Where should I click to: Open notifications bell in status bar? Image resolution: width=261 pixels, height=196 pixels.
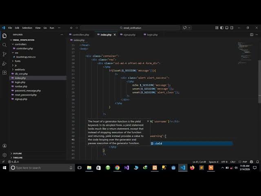[257, 162]
